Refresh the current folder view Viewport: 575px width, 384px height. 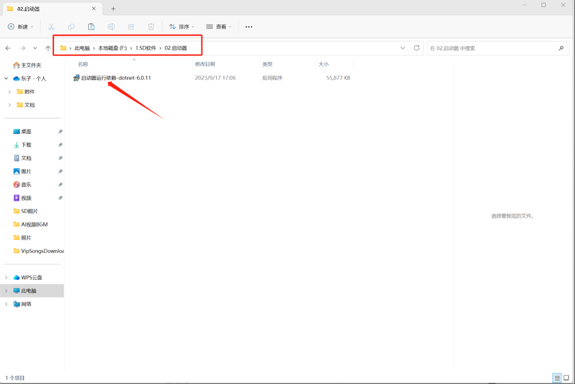(x=417, y=48)
